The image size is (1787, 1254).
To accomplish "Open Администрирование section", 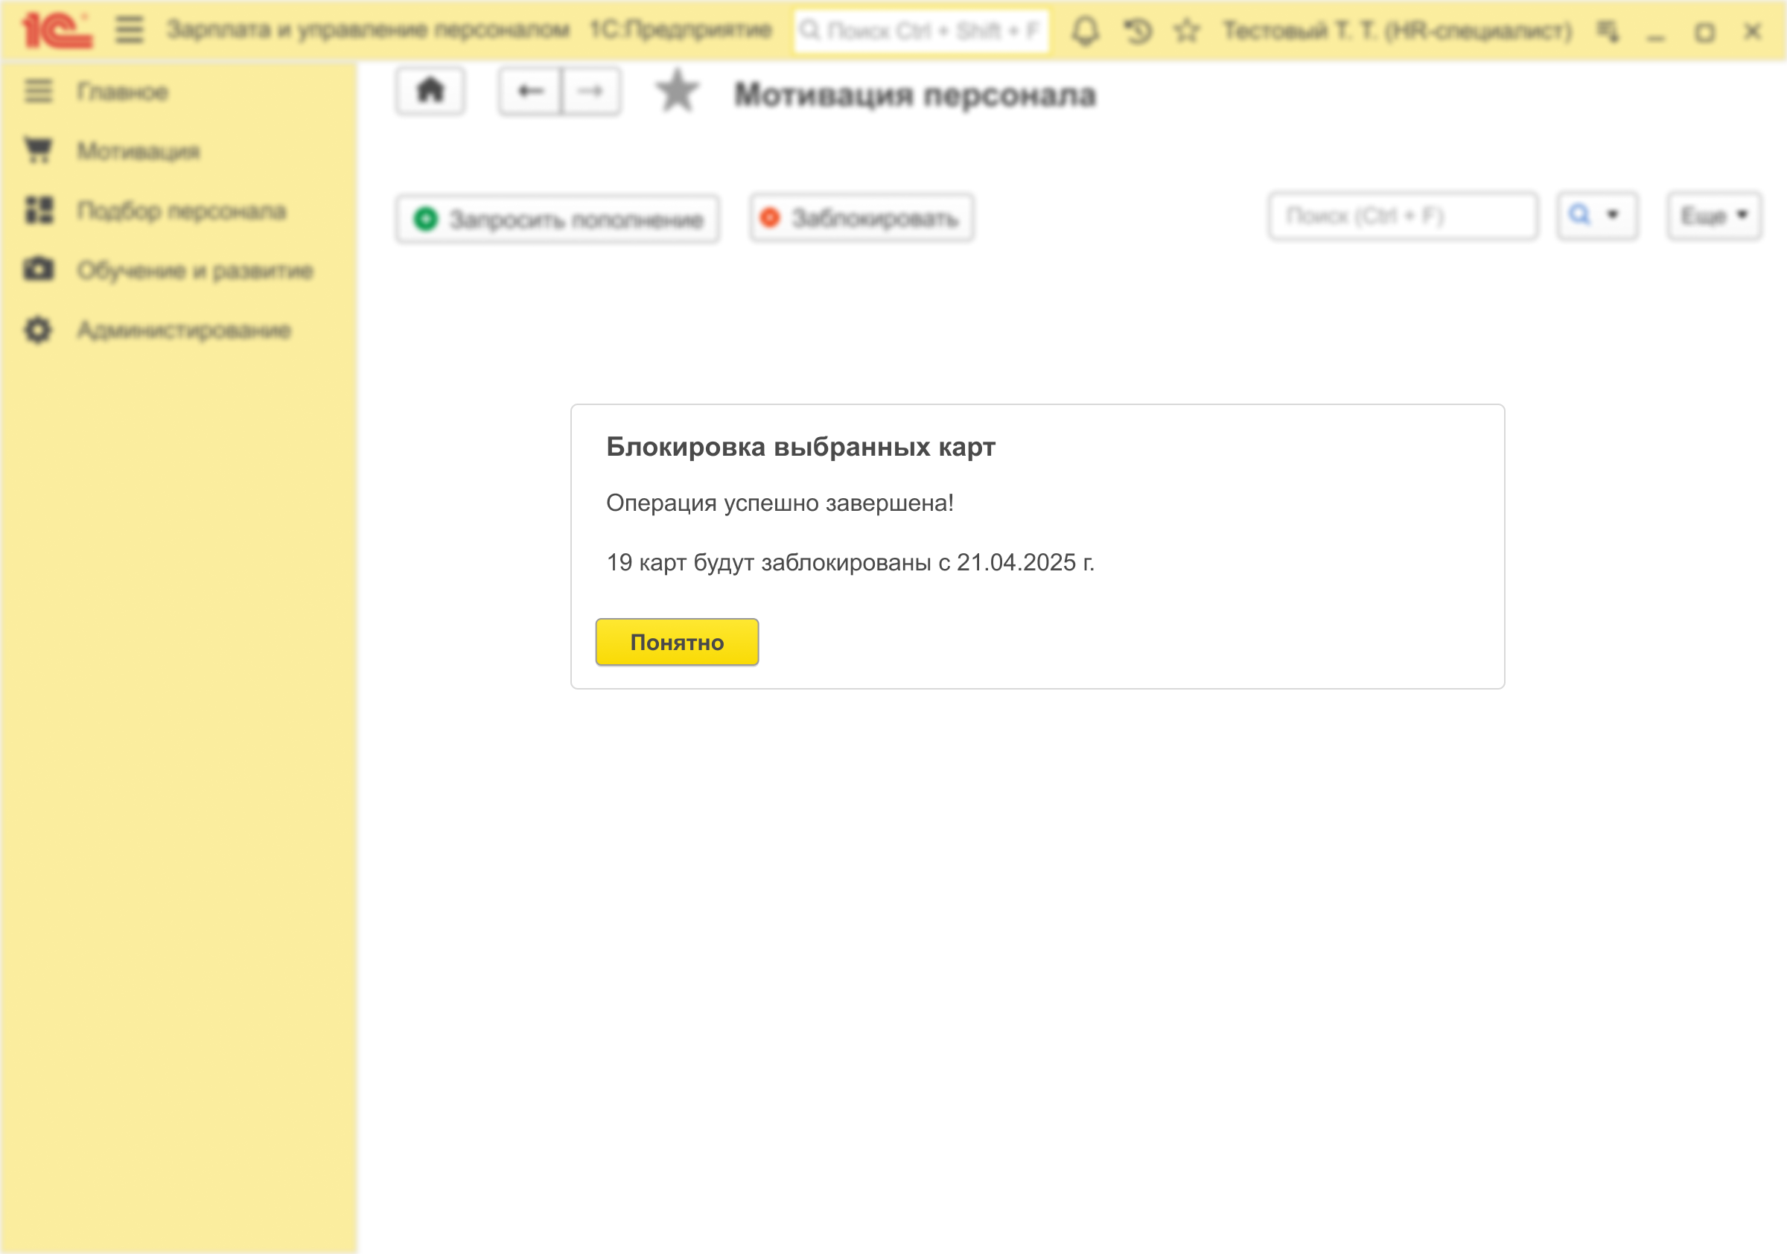I will click(184, 331).
